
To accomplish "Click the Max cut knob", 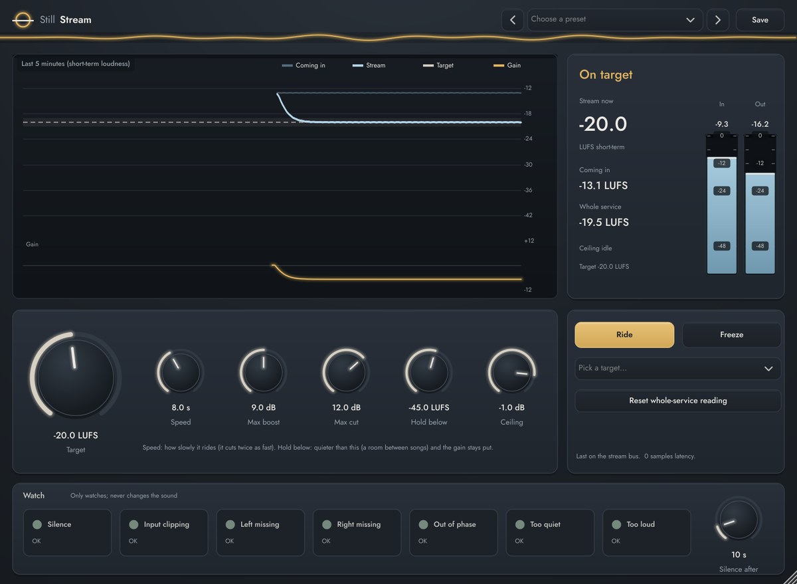I will (346, 373).
